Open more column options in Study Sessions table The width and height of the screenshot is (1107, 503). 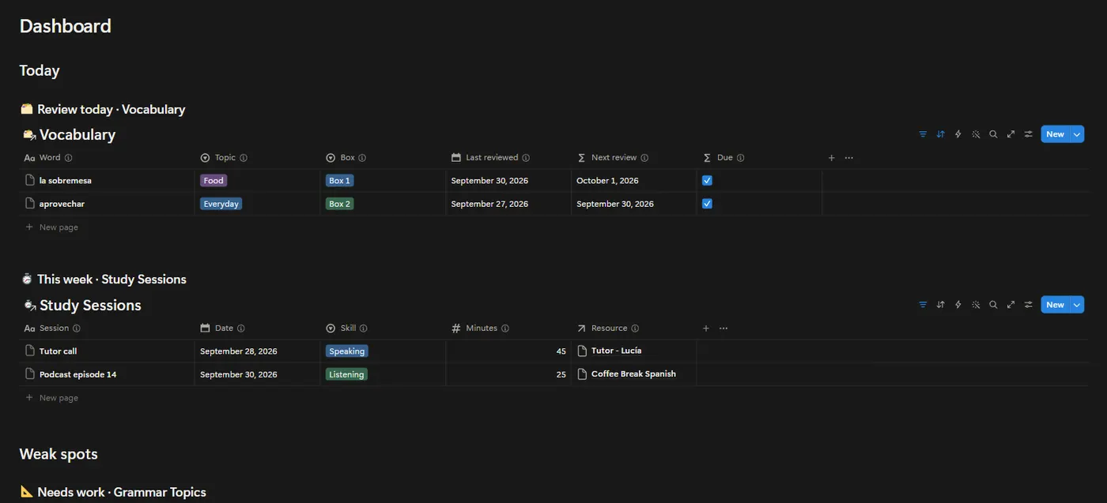(x=724, y=328)
